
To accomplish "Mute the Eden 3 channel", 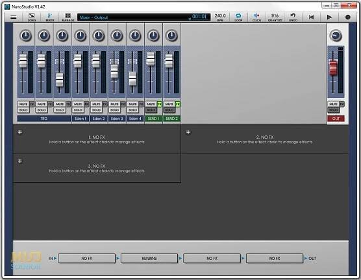I will [114, 104].
